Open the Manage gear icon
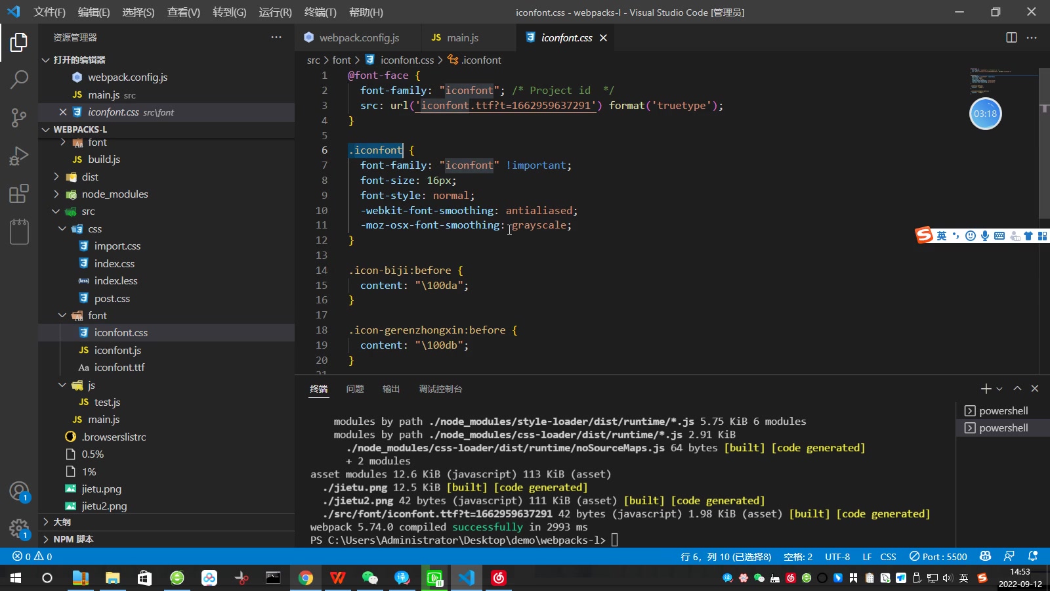Screen dimensions: 1050x591 pyautogui.click(x=19, y=529)
